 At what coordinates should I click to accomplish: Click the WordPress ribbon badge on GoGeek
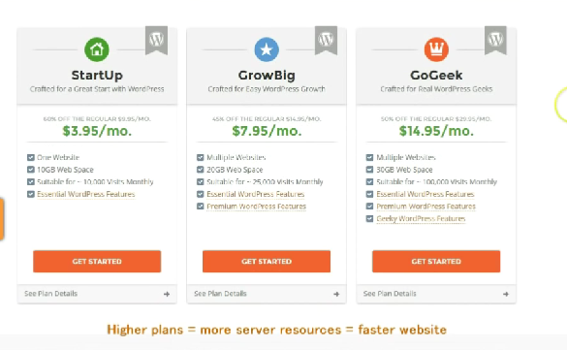pyautogui.click(x=495, y=40)
